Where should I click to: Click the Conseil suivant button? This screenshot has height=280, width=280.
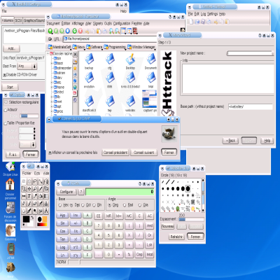tap(143, 153)
